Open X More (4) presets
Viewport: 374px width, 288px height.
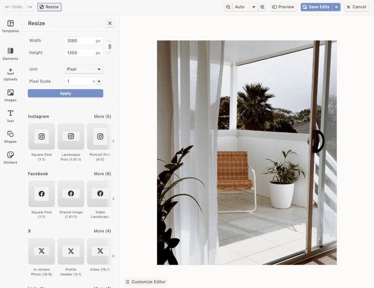102,231
